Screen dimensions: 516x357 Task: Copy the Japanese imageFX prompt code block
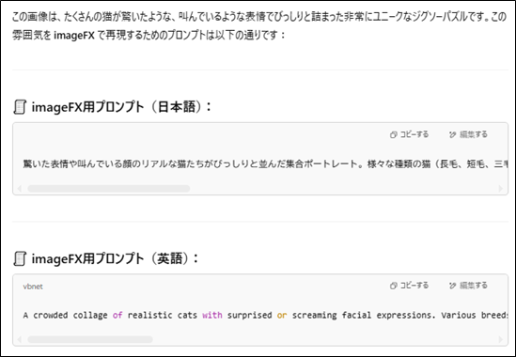(410, 134)
